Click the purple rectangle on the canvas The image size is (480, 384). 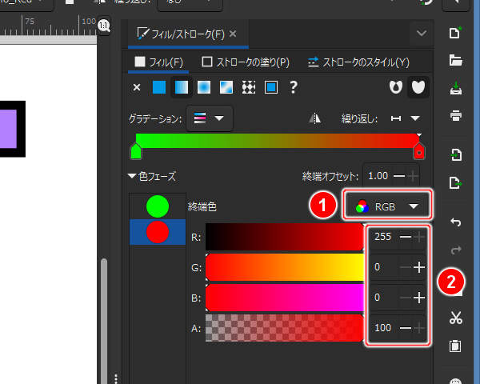tap(8, 129)
